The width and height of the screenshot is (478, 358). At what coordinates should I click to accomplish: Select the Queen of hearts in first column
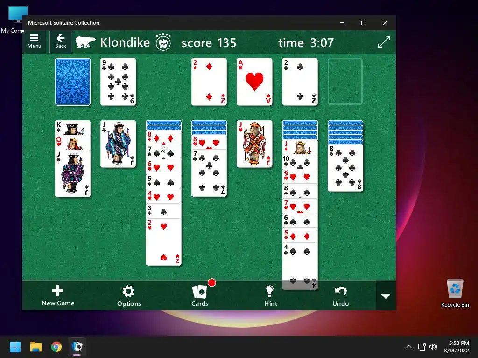(x=73, y=143)
